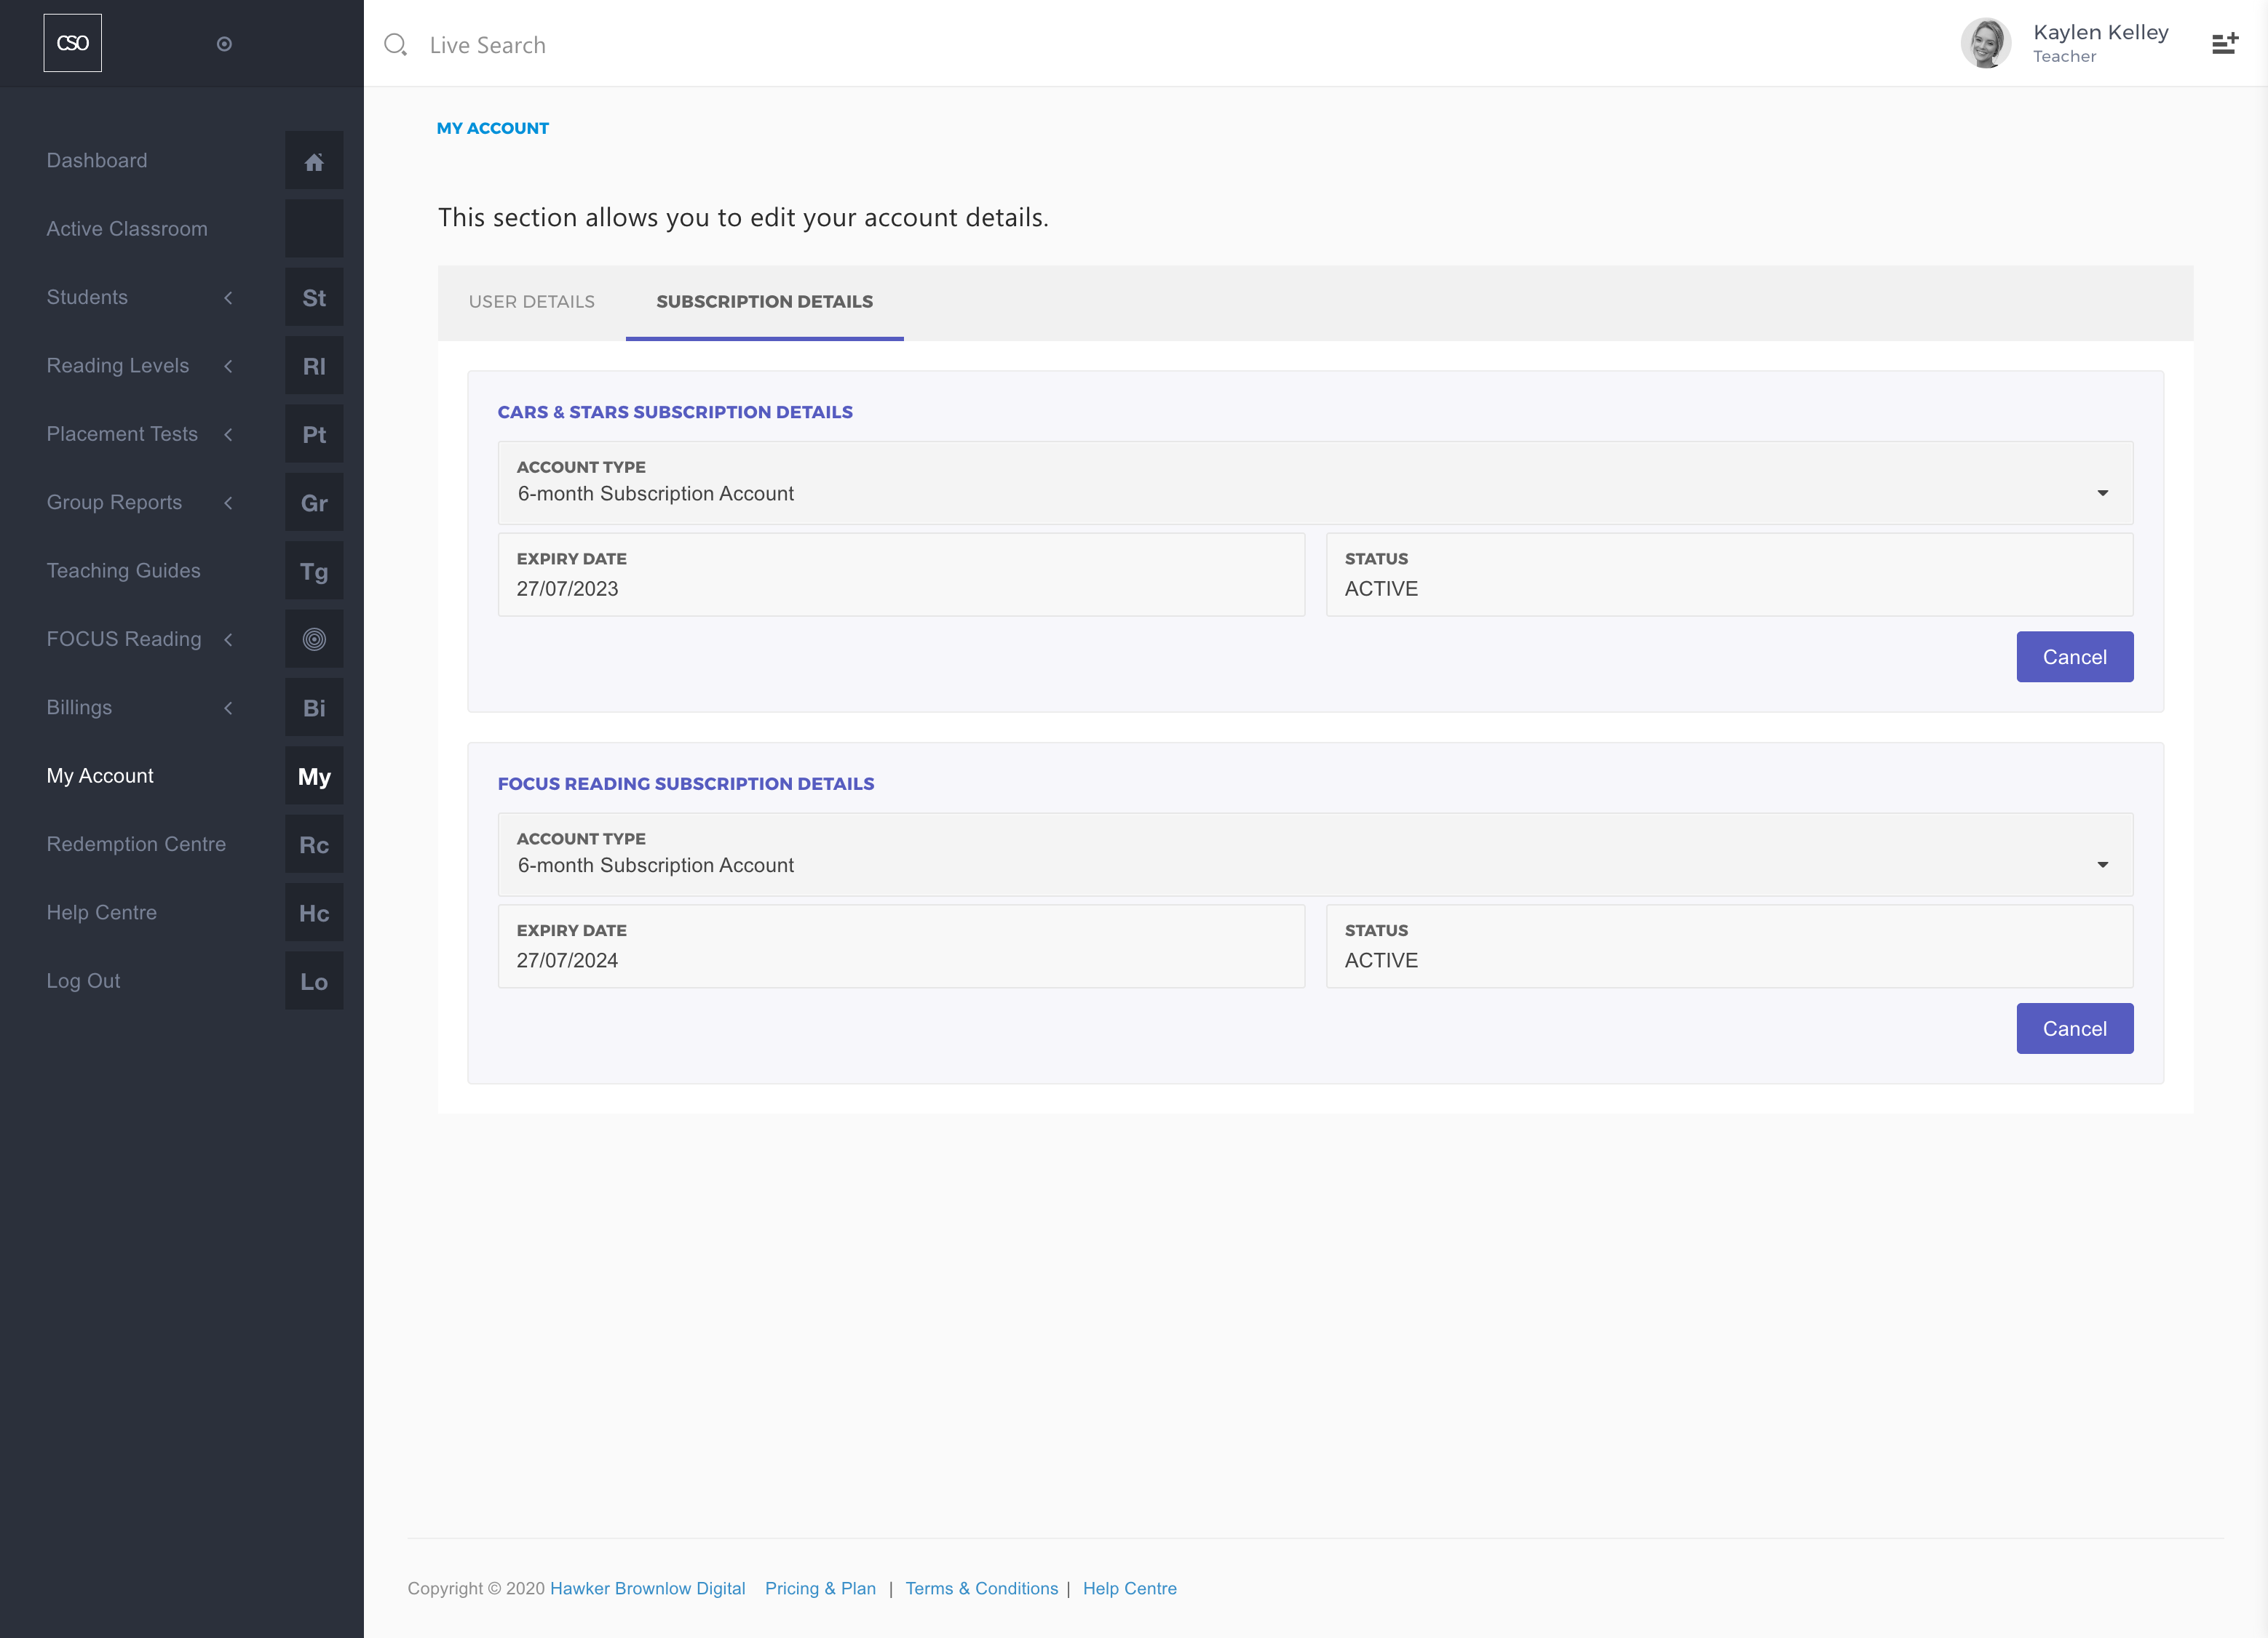Choose Log Out from sidebar
This screenshot has height=1638, width=2268.
tap(83, 981)
